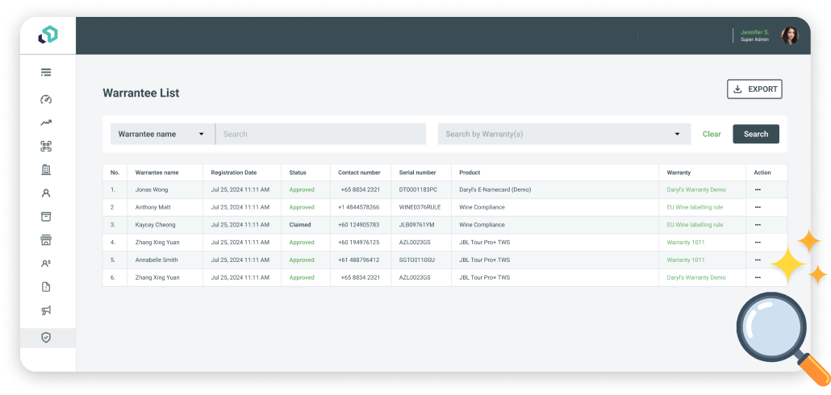Viewport: 831px width, 395px height.
Task: Select the shield checkmark warranty icon
Action: tap(46, 337)
